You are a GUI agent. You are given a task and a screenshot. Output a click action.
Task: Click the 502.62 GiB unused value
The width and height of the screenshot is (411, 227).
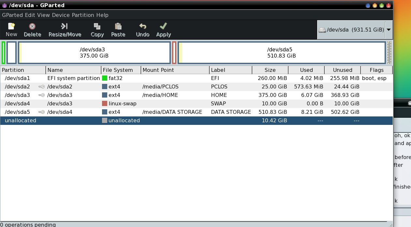[345, 112]
